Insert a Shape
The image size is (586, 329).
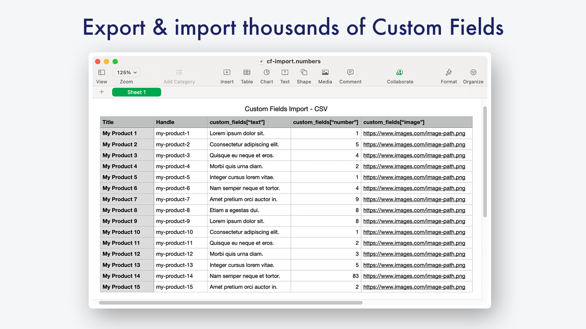coord(304,76)
